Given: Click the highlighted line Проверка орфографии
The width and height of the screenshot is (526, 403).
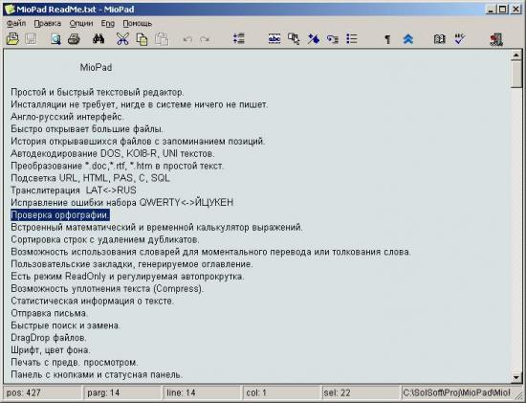Looking at the screenshot, I should tap(60, 215).
